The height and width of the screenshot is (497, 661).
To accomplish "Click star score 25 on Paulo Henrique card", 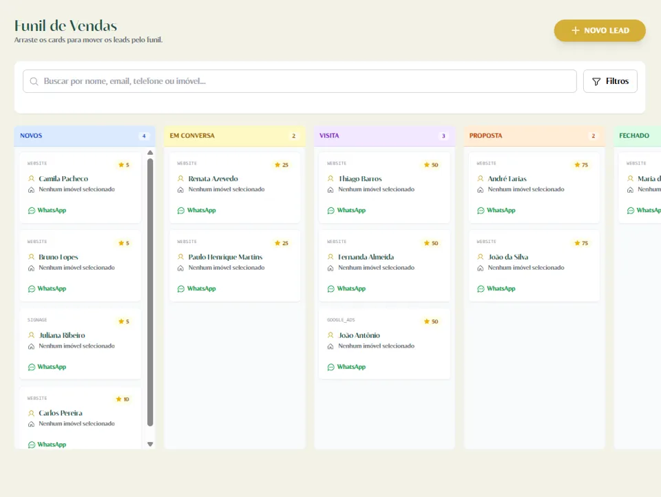I will point(282,243).
